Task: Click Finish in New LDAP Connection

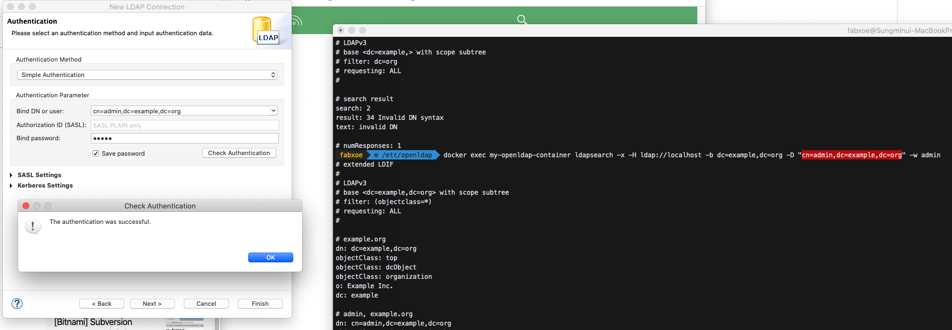Action: pos(260,304)
